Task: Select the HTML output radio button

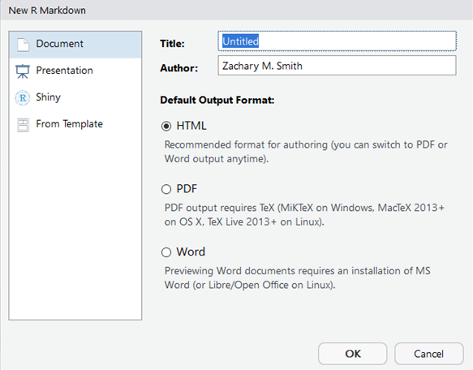Action: 166,126
